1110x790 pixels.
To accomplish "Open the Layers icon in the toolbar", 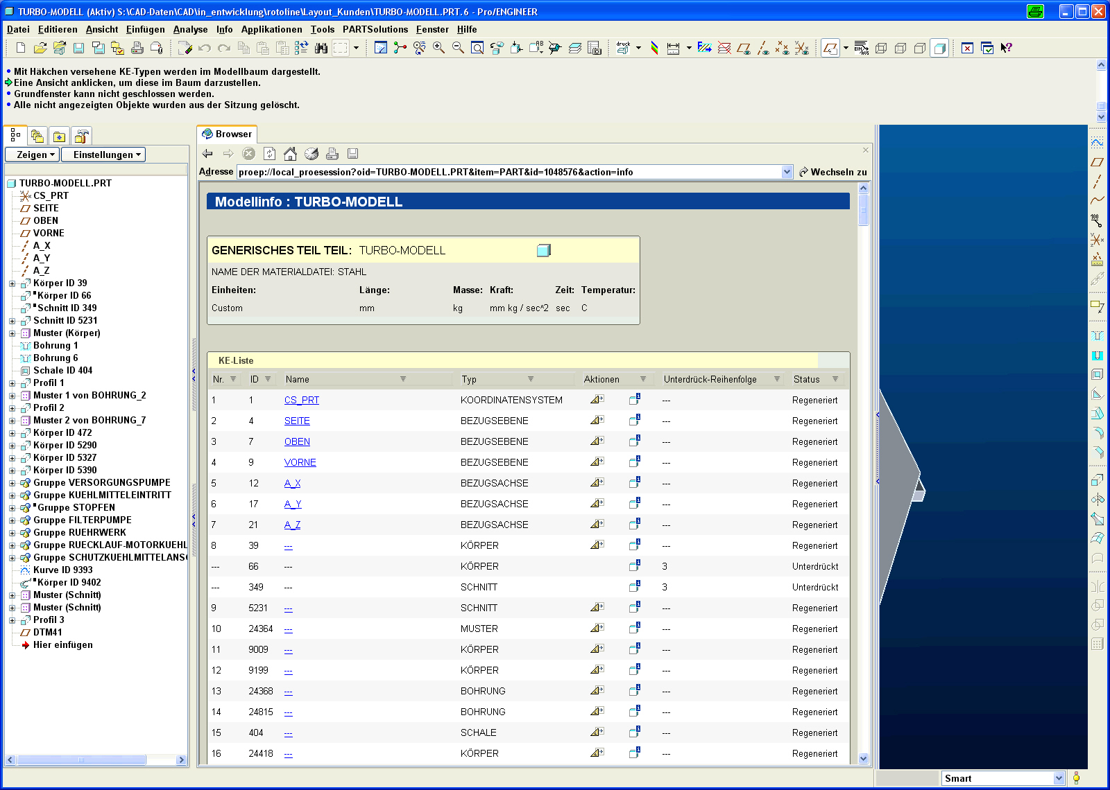I will click(575, 48).
